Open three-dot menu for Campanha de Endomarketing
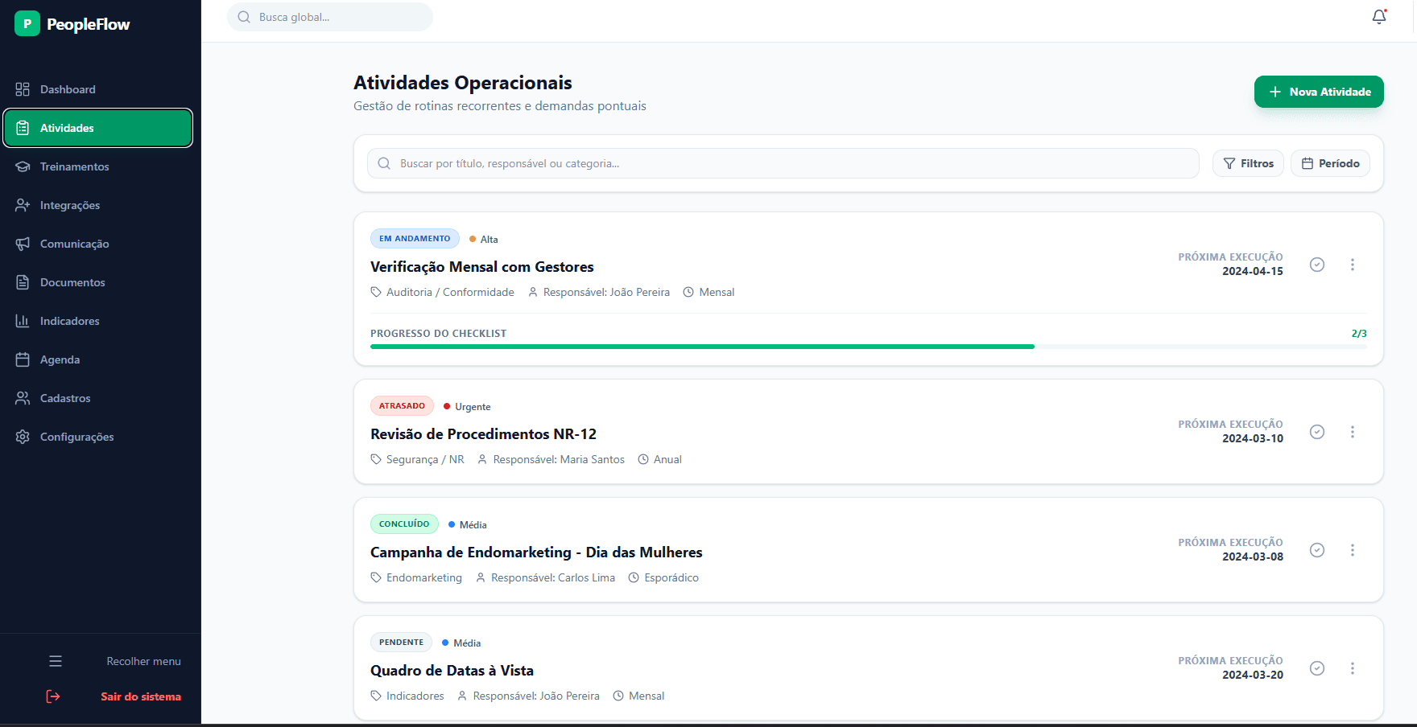Viewport: 1417px width, 727px height. (x=1353, y=550)
